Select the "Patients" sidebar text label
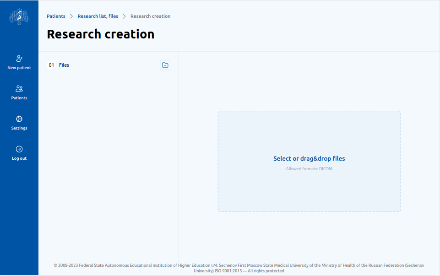 pos(19,98)
